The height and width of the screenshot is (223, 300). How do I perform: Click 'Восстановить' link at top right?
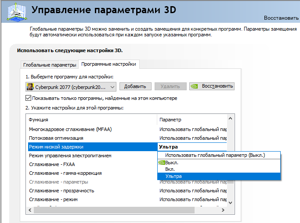tap(281, 18)
